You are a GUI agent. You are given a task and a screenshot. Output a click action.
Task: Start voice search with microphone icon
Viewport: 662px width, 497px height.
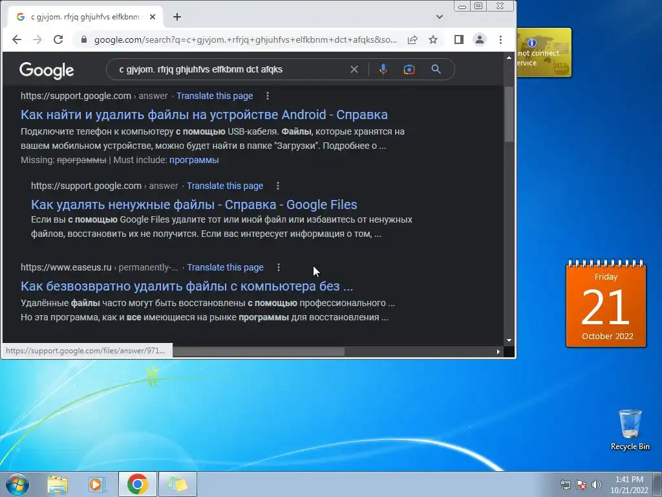tap(383, 69)
